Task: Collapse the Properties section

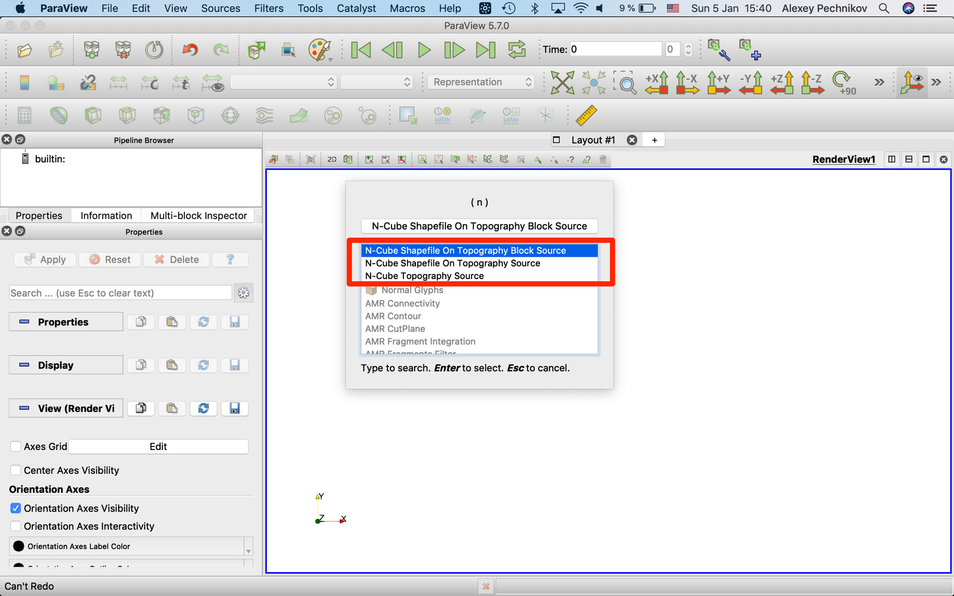Action: [x=66, y=322]
